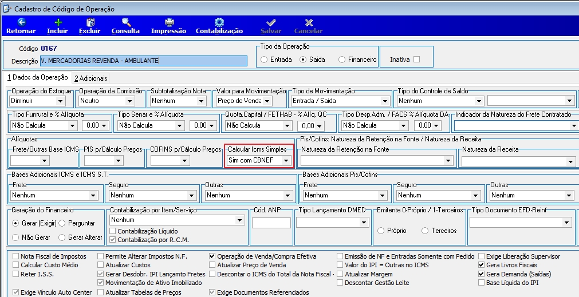579x297 pixels.
Task: Open Contabilização por Item/Serviço dropdown
Action: coord(240,220)
